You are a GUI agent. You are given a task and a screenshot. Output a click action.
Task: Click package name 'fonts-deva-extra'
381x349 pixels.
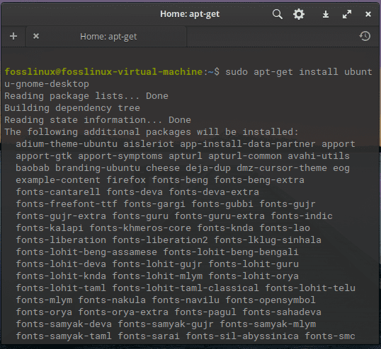(214, 192)
